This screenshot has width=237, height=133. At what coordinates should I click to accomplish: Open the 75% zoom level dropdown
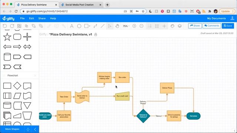click(126, 26)
